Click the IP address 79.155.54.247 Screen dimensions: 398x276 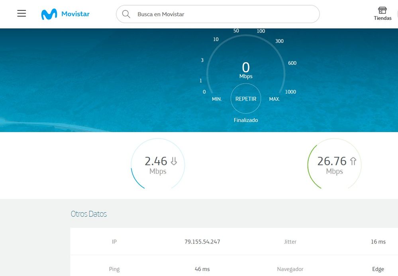pos(202,242)
